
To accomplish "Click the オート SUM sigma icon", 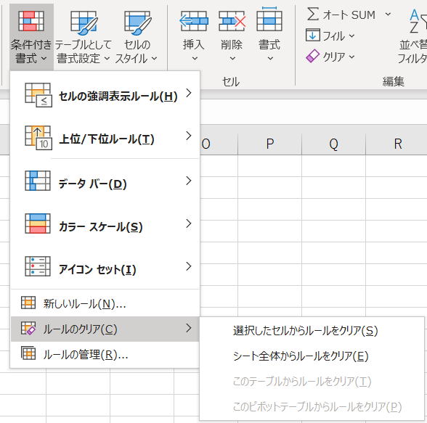I will (312, 14).
